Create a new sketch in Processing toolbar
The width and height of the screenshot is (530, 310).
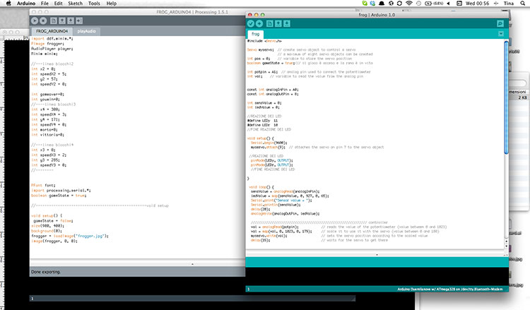(54, 20)
